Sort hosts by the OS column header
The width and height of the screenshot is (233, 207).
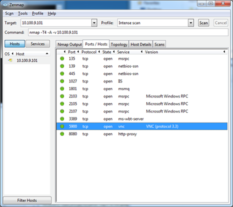click(7, 54)
